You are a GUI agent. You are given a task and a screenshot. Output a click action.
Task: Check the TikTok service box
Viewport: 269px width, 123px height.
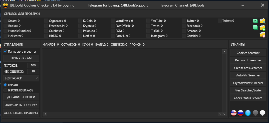148,31
